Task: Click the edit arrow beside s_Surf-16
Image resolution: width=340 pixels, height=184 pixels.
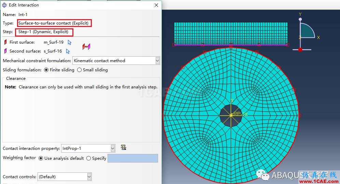Action: coord(68,51)
